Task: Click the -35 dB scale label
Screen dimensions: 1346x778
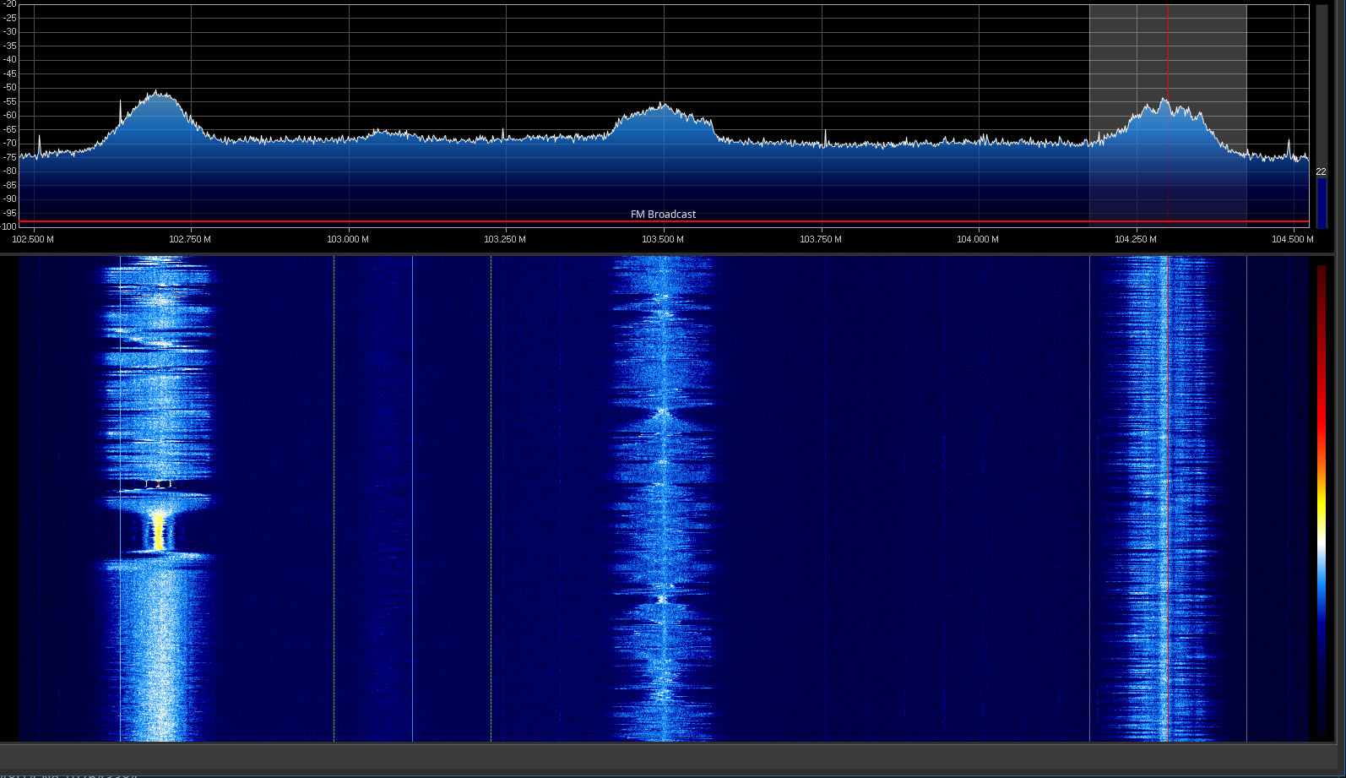Action: (x=9, y=46)
